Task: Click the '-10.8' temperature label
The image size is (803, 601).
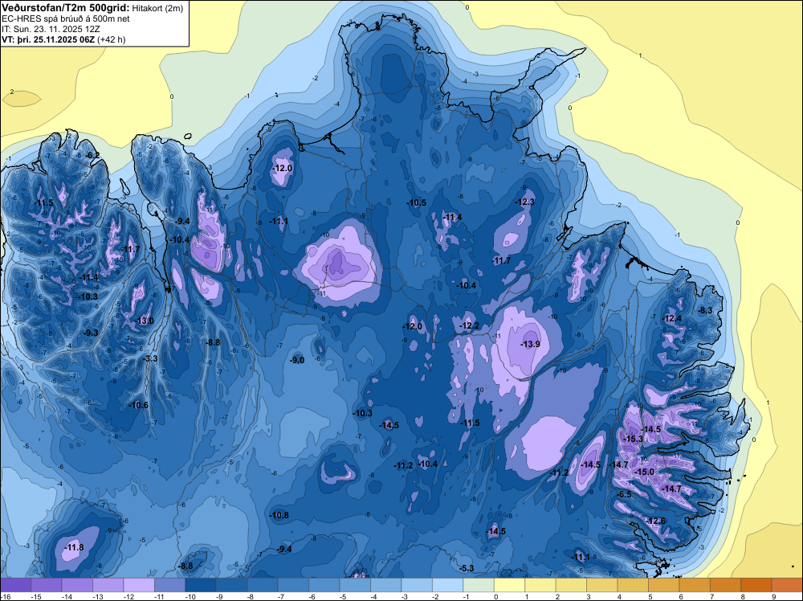Action: click(x=279, y=515)
